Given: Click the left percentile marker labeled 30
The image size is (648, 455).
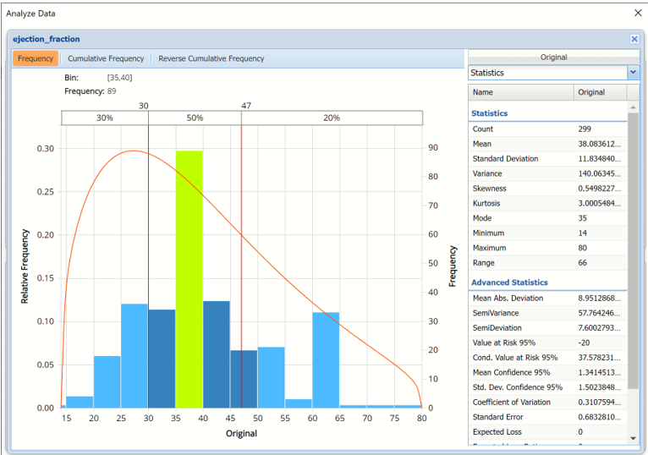Looking at the screenshot, I should [x=144, y=106].
